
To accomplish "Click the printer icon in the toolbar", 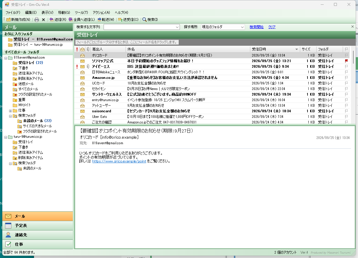I will click(37, 20).
